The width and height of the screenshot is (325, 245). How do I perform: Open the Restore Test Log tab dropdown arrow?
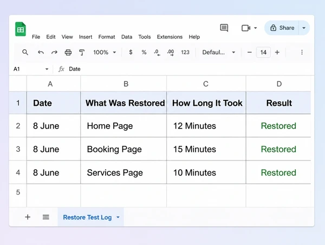(118, 217)
